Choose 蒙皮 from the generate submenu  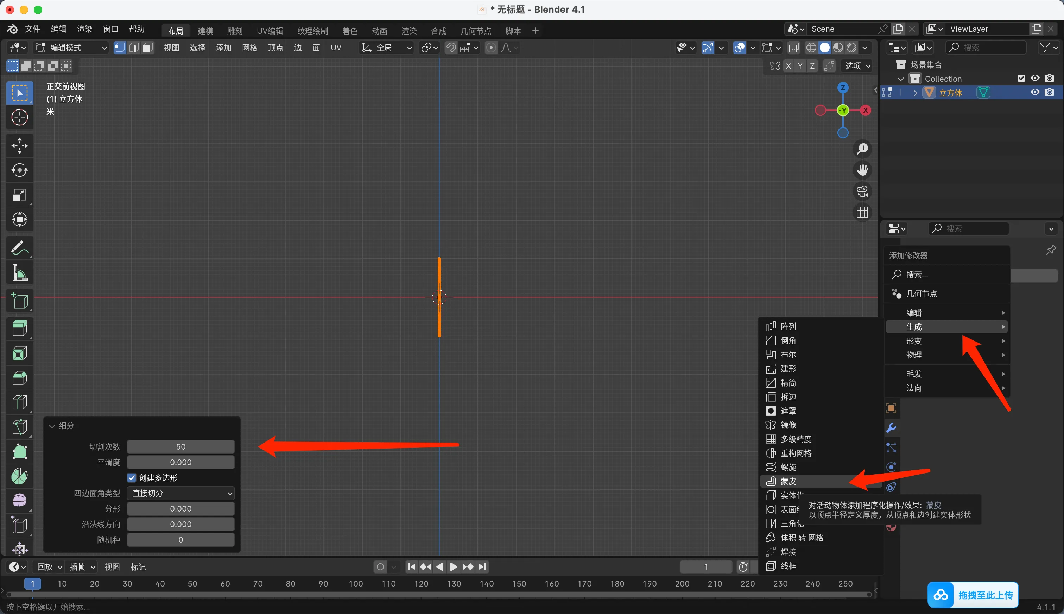click(788, 481)
